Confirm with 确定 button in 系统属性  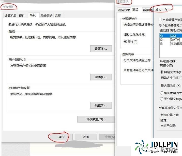[62, 137]
